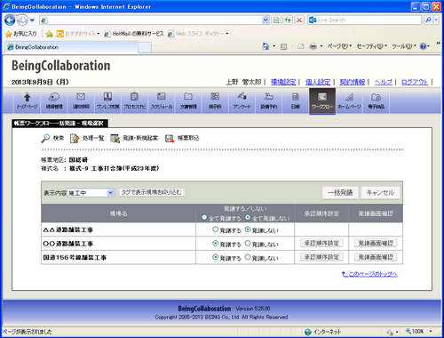
Task: Click タグで表示現場を絞り込む button
Action: [152, 192]
